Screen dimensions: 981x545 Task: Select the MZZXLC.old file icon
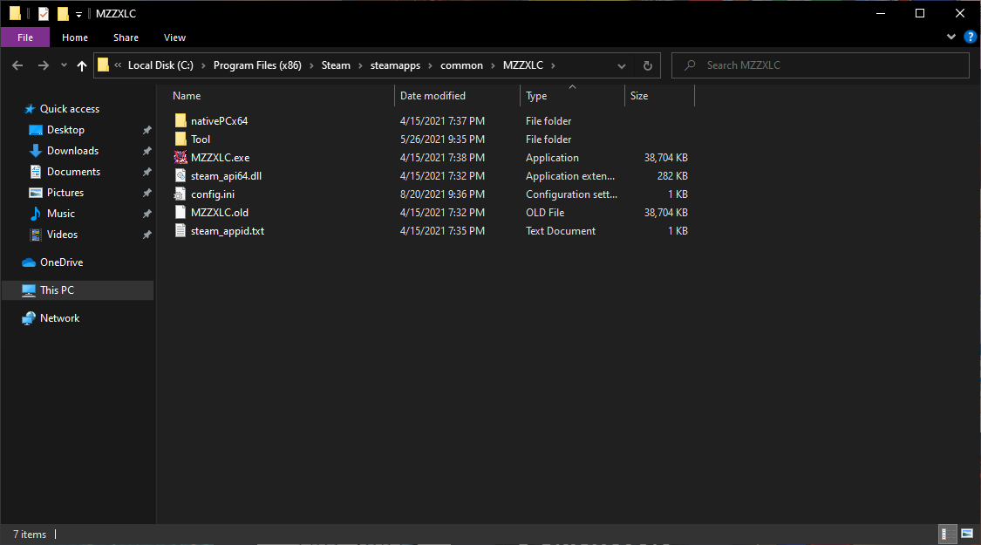pos(181,212)
